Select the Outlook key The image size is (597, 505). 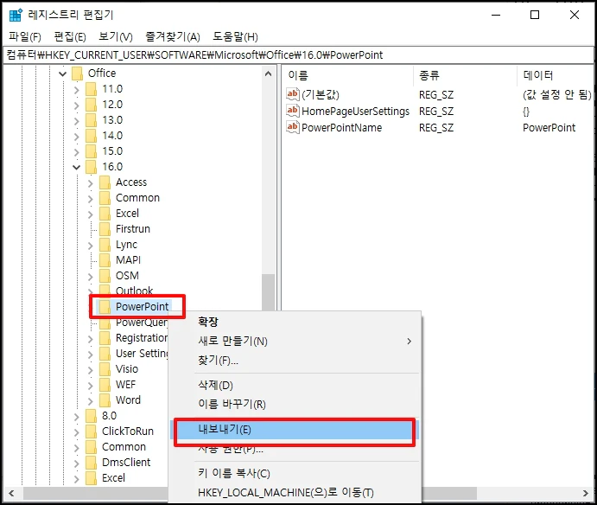click(134, 291)
